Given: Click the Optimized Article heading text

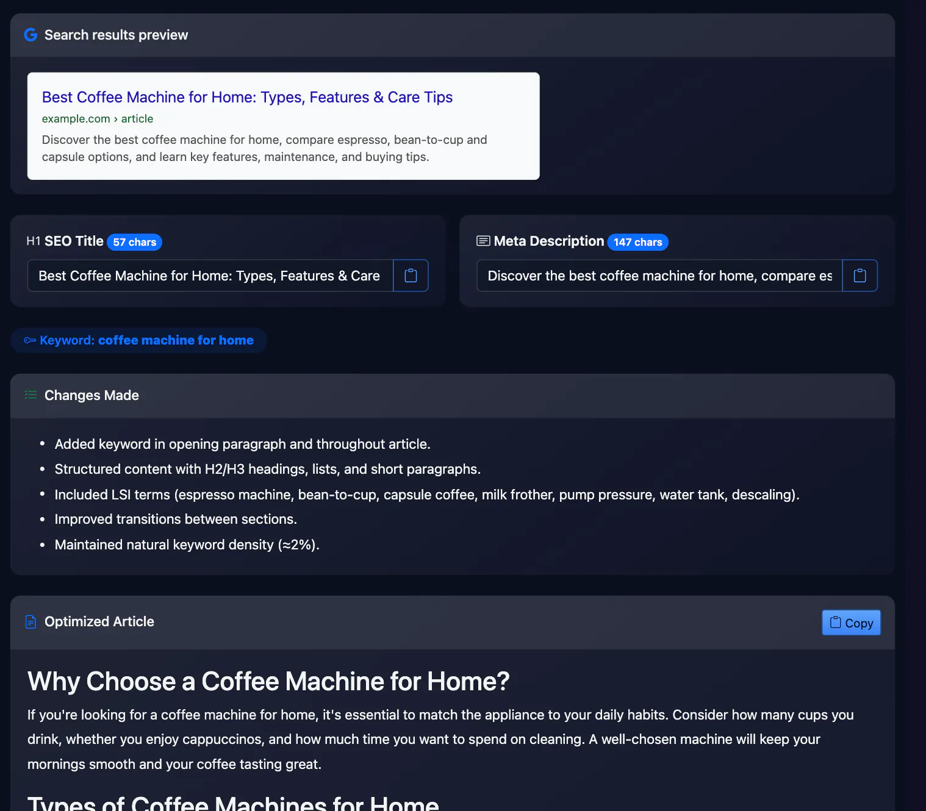Looking at the screenshot, I should pos(99,621).
